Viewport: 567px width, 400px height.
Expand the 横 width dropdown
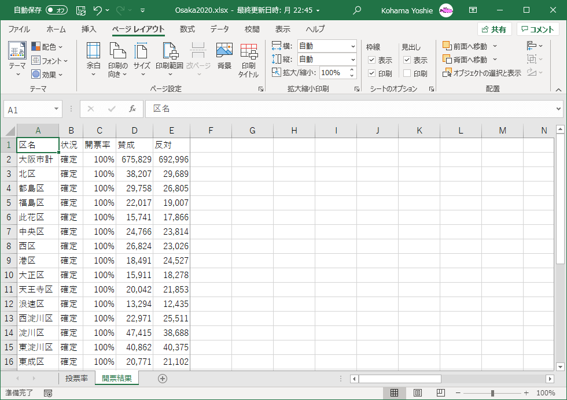[x=353, y=46]
